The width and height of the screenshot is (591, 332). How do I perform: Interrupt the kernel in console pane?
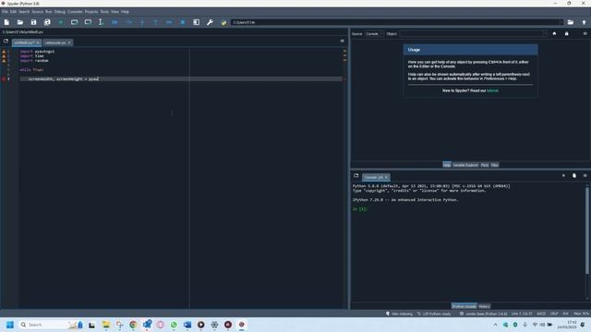pyautogui.click(x=563, y=175)
